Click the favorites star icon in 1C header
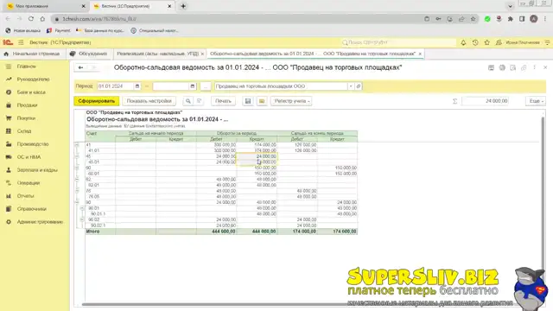This screenshot has width=553, height=311. click(x=487, y=42)
